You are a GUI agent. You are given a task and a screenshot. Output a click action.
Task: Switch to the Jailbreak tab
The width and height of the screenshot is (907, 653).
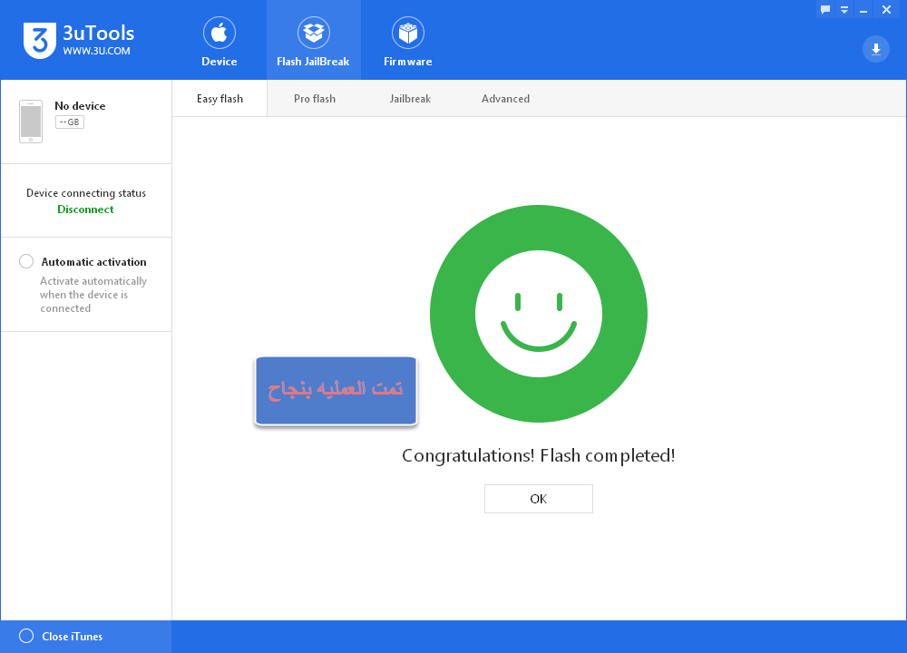coord(410,99)
